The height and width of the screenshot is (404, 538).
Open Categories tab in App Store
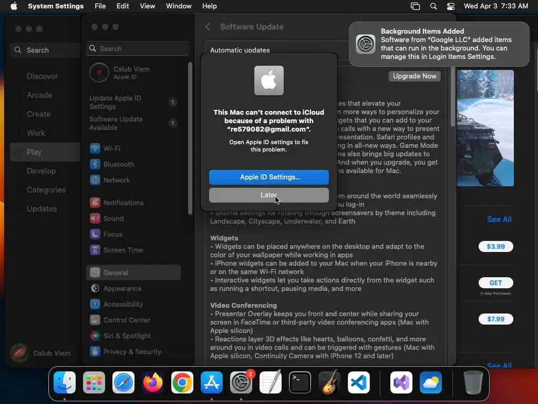[45, 189]
